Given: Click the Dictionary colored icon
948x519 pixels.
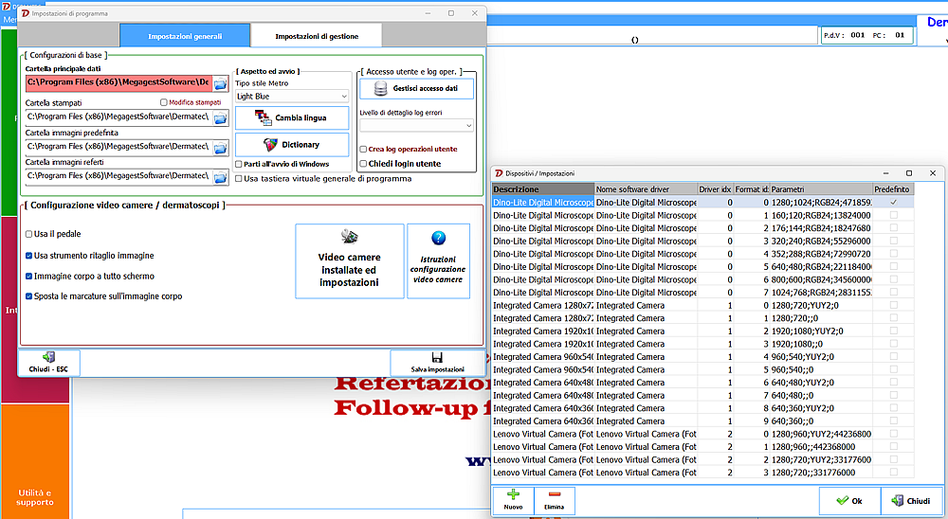Looking at the screenshot, I should [270, 144].
